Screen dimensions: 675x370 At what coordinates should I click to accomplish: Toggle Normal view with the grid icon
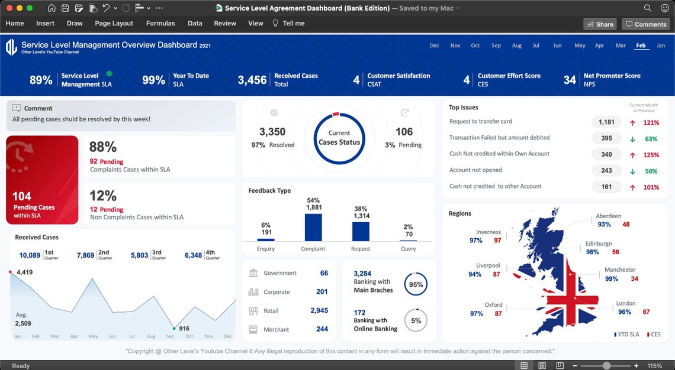click(524, 365)
